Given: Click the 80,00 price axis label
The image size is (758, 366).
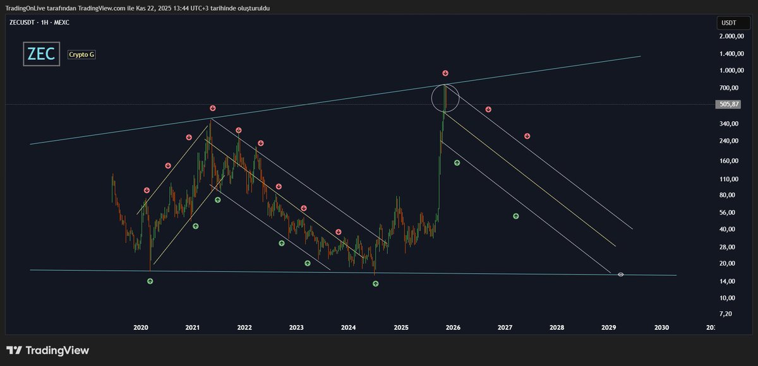Looking at the screenshot, I should [x=728, y=195].
